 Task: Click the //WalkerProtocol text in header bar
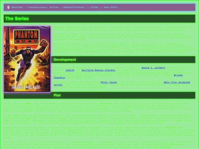[73, 7]
